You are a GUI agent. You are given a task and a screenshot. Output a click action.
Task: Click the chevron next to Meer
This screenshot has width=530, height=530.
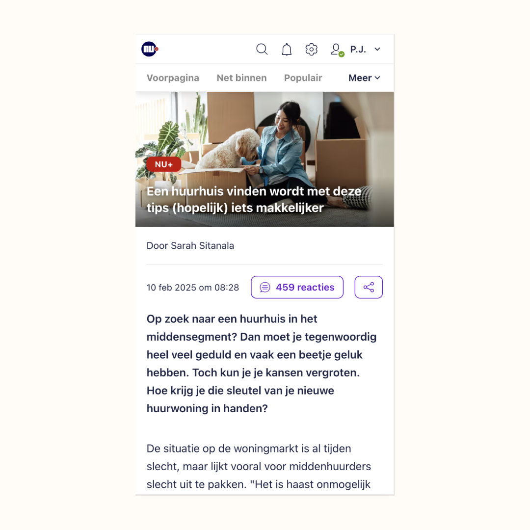click(x=377, y=78)
